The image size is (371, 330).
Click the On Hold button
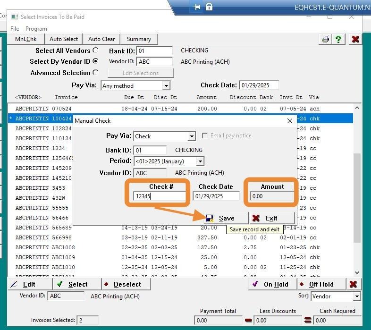point(273,284)
